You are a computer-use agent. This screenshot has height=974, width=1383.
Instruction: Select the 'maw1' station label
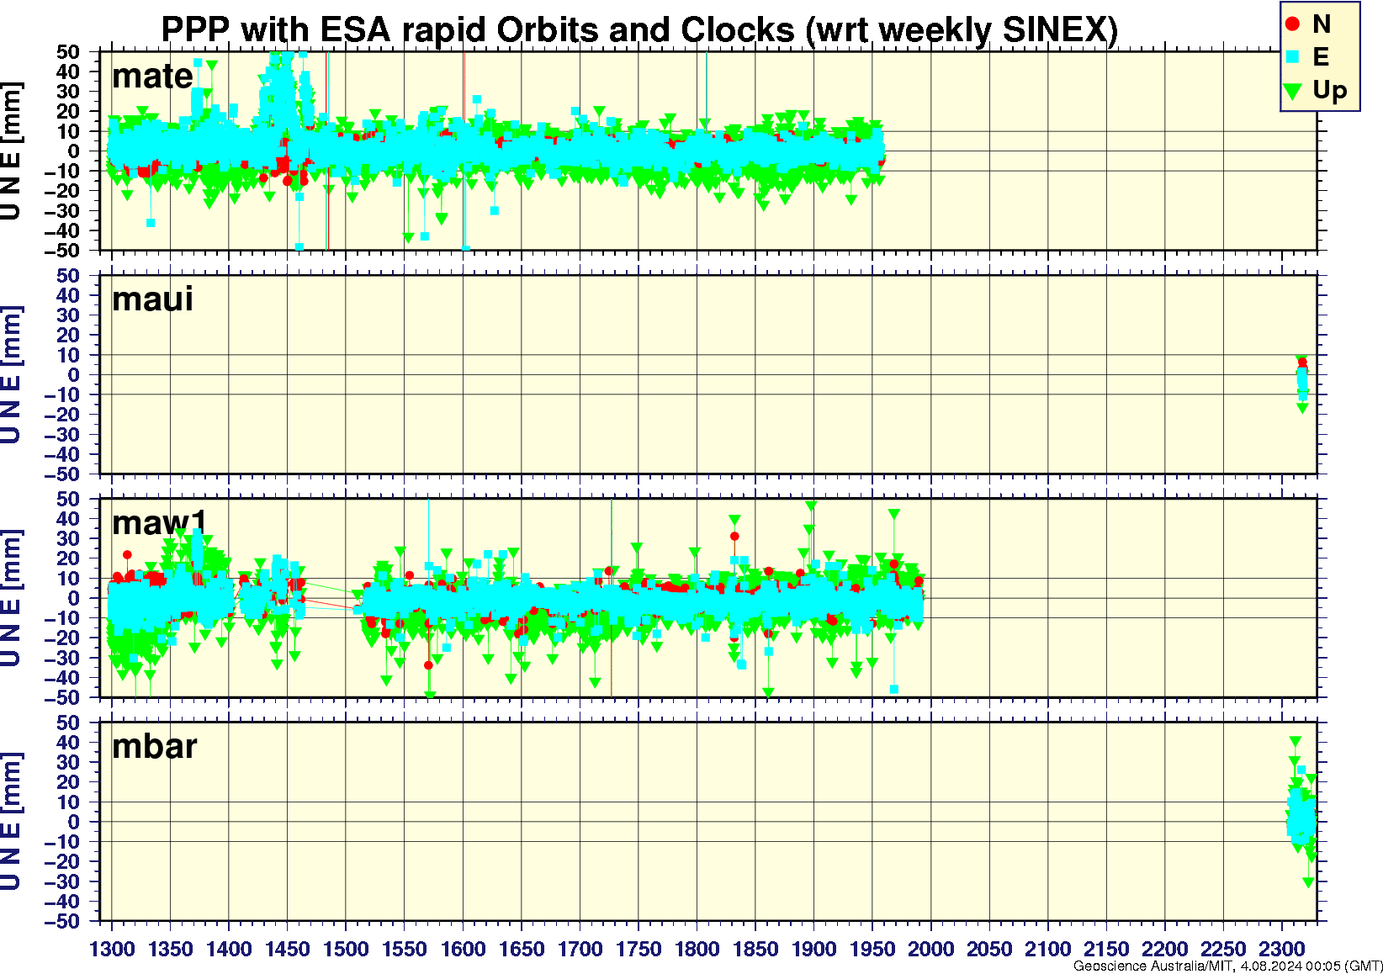tap(159, 522)
